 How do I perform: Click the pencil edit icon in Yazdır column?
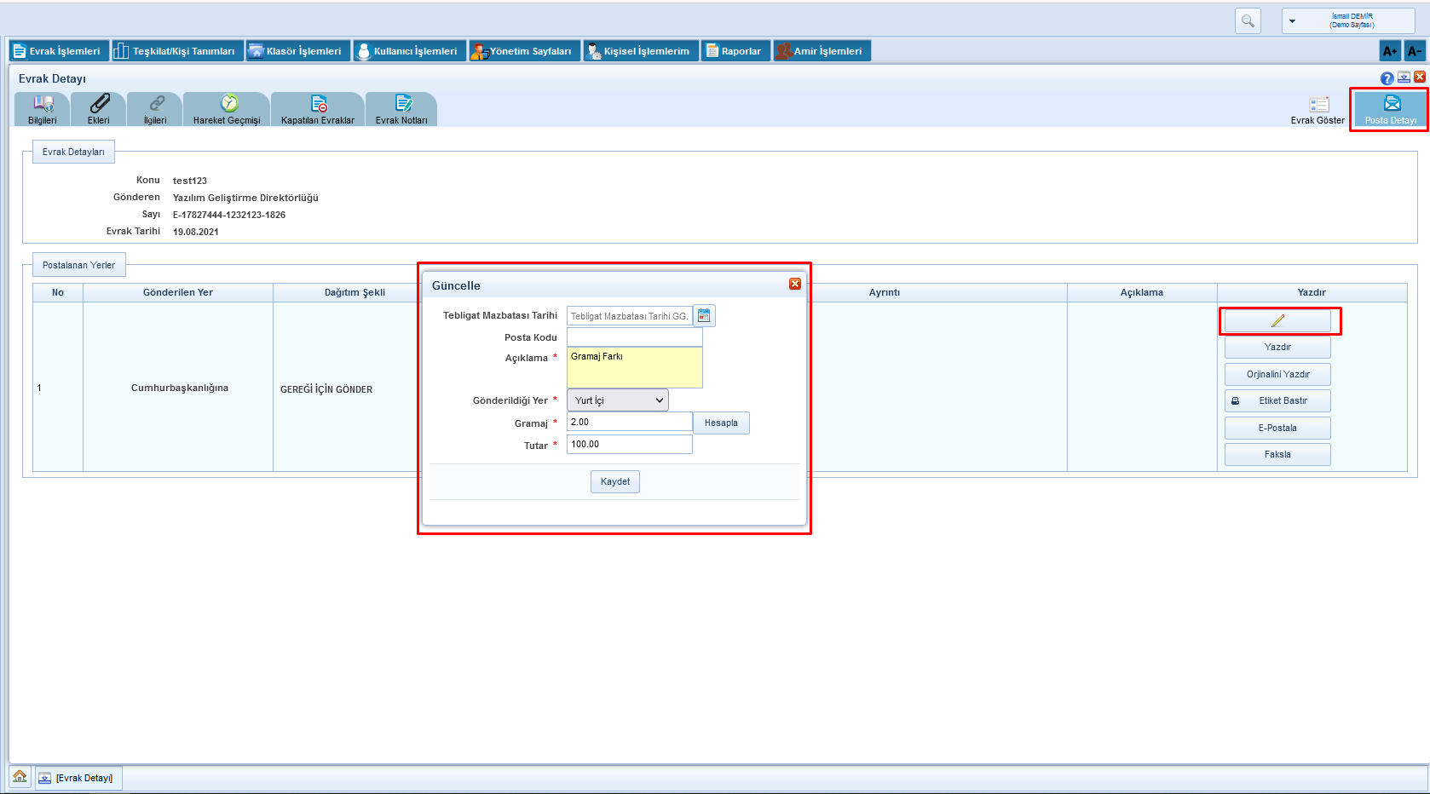pos(1277,321)
